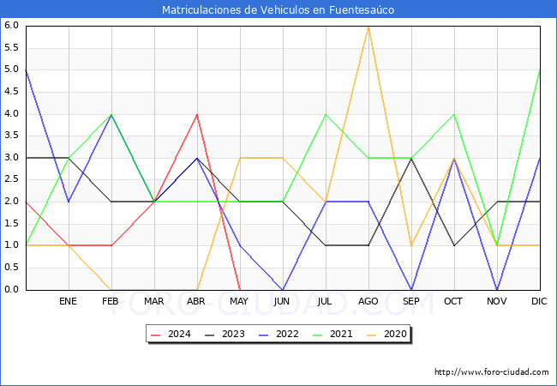Viewport: 557px width, 386px height.
Task: Click the gray 2023 peak at SEP
Action: click(411, 158)
